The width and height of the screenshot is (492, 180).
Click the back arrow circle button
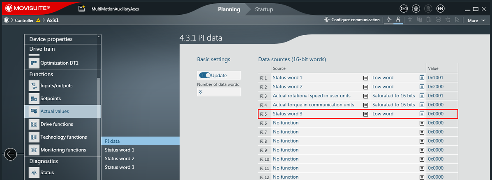coord(10,154)
